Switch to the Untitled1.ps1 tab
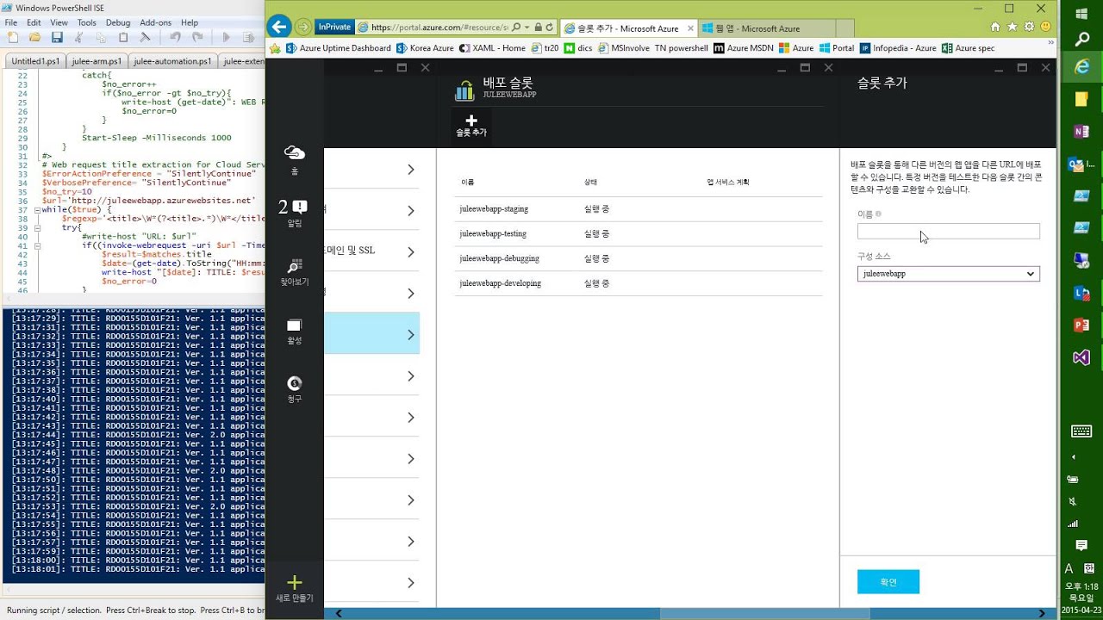The height and width of the screenshot is (620, 1103). (x=34, y=61)
